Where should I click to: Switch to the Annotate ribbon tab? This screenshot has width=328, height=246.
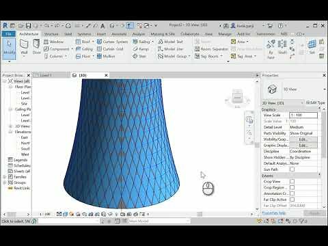(119, 34)
